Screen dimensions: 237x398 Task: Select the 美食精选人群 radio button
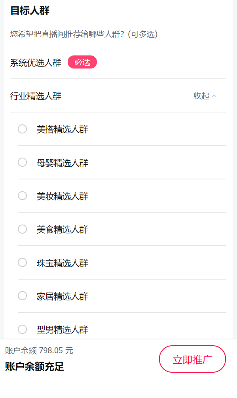22,229
